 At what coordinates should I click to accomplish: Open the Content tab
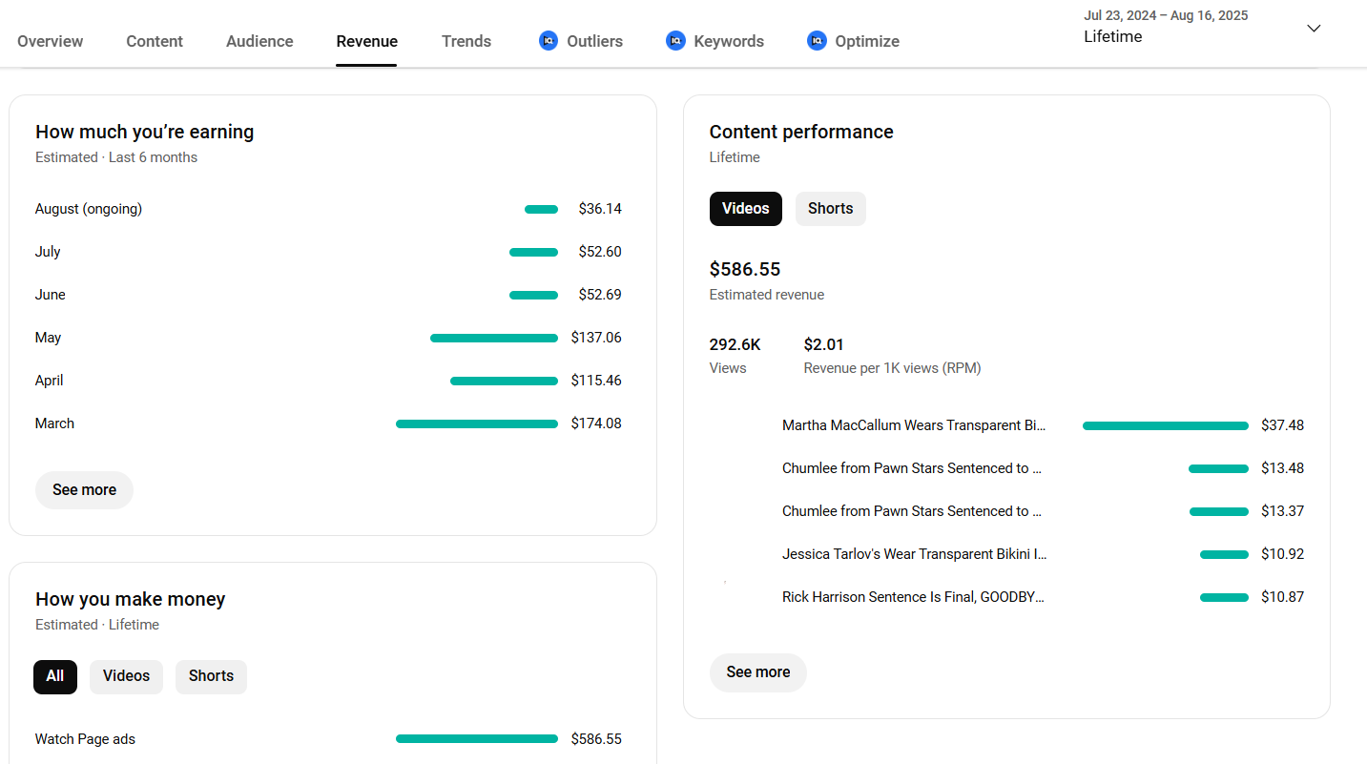[x=155, y=41]
